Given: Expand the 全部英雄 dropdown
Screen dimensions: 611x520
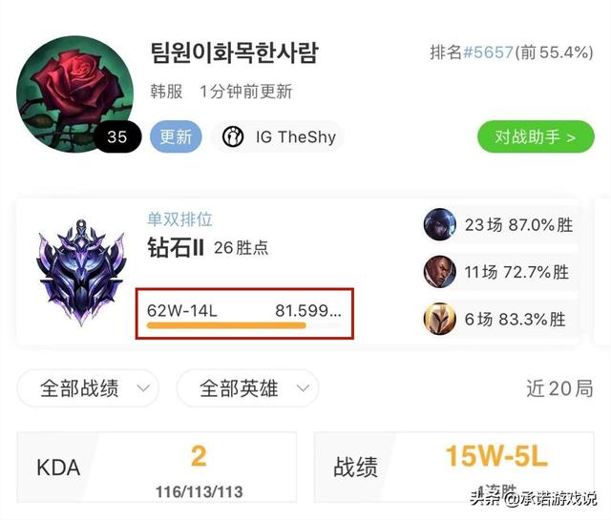Looking at the screenshot, I should click(x=247, y=388).
